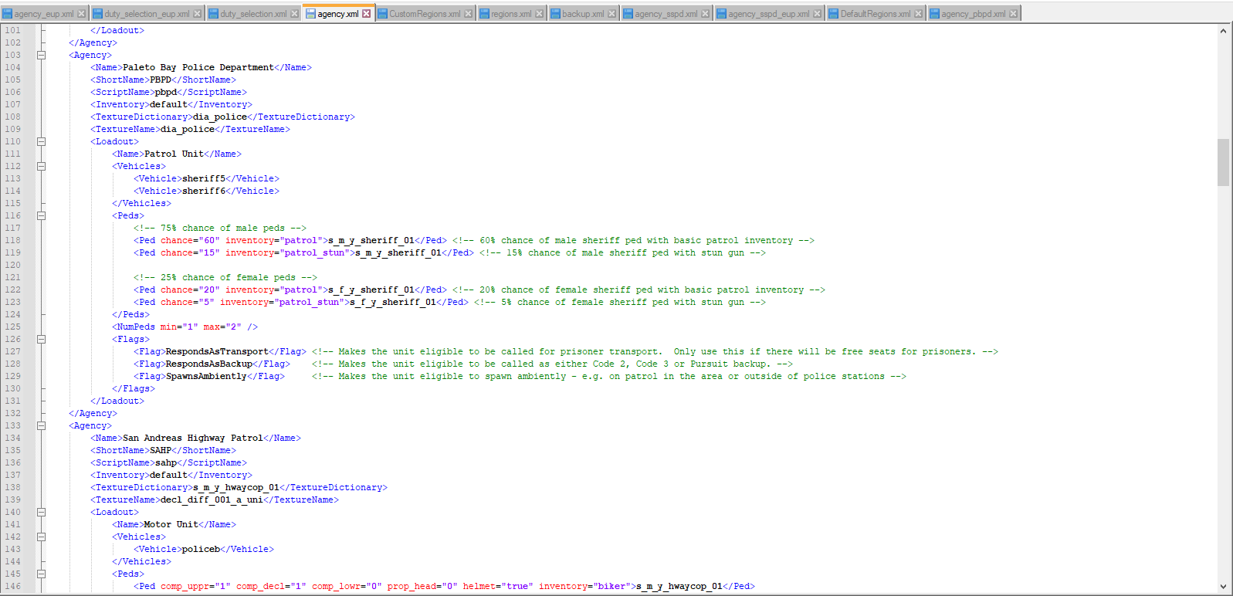Image resolution: width=1233 pixels, height=596 pixels.
Task: Click close icon on backup.xml tab
Action: tap(611, 14)
